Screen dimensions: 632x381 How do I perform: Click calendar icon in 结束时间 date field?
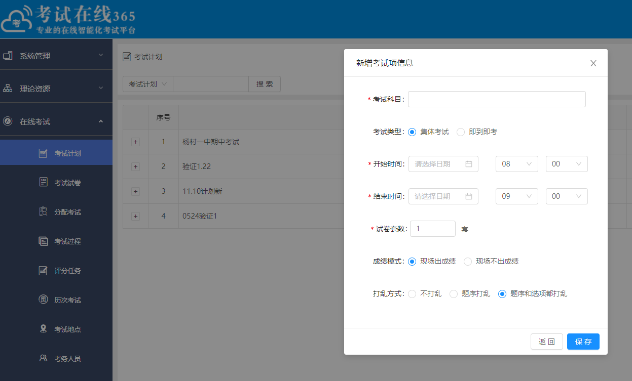(468, 196)
